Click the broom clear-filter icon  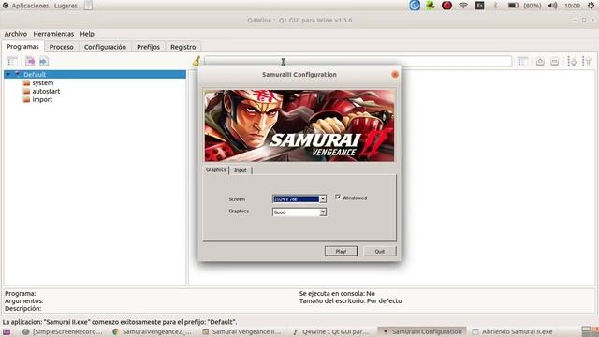coord(197,61)
